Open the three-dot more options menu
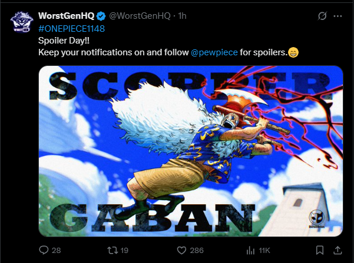354x263 pixels. (x=338, y=16)
